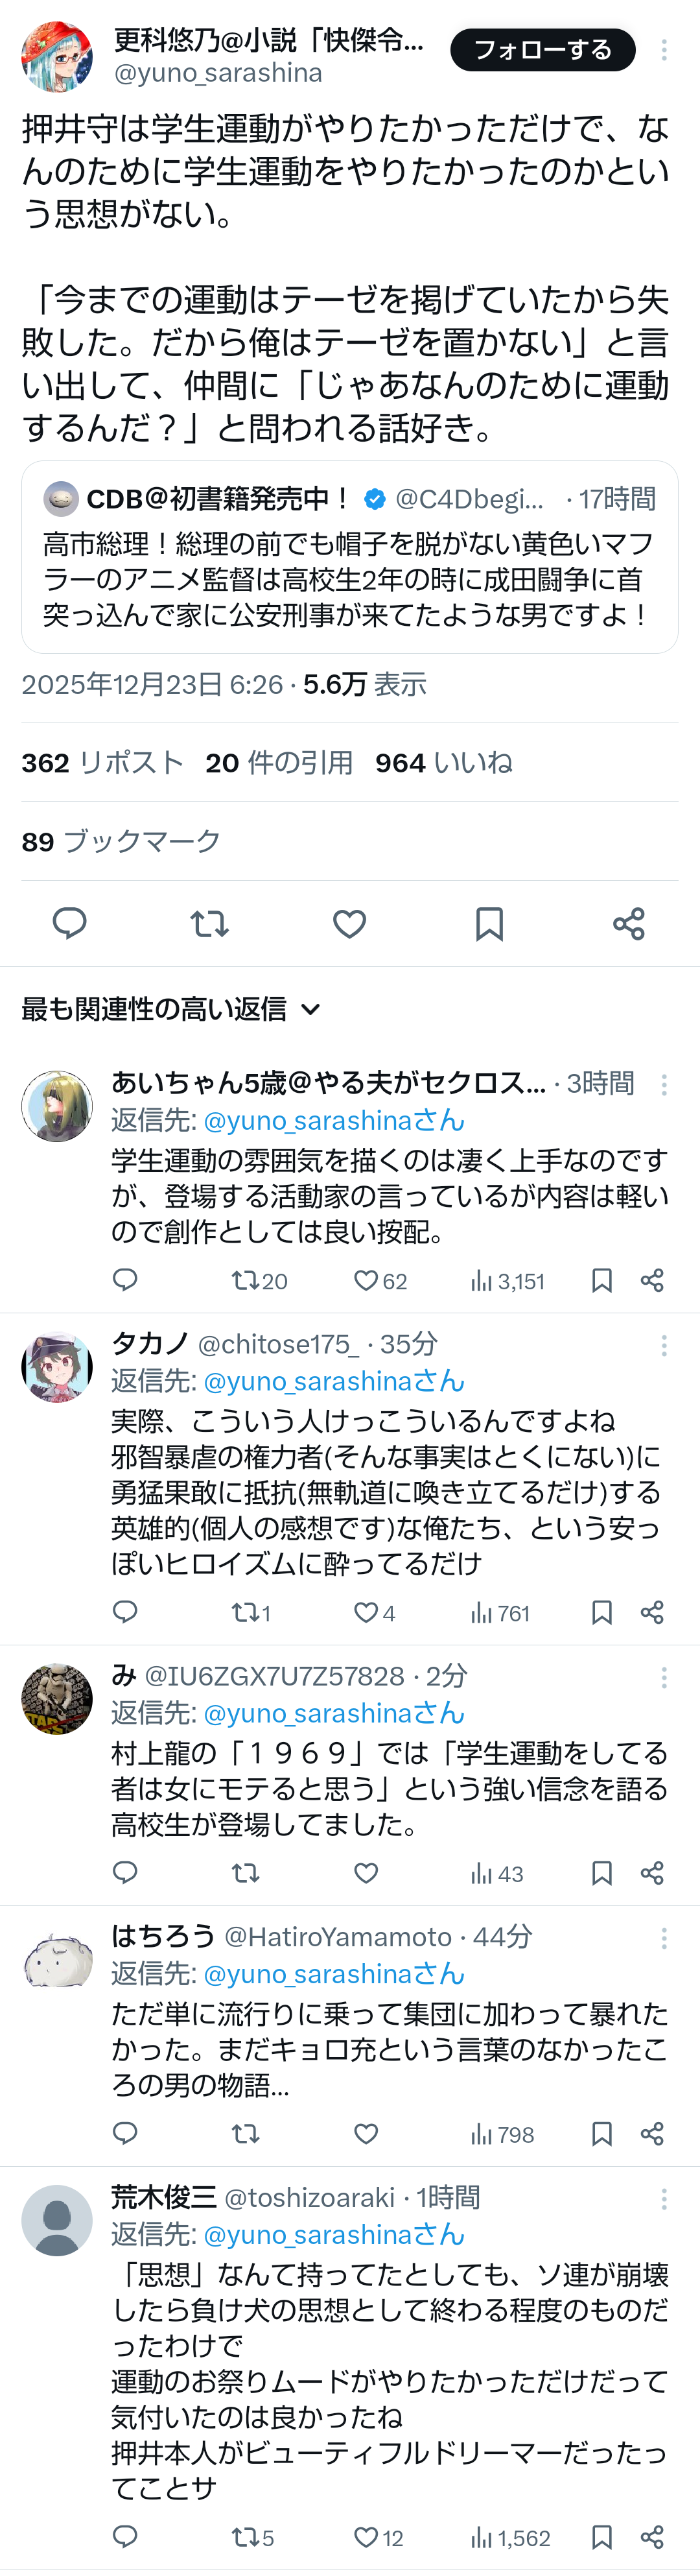
Task: Reply to み's comment about 村上龍
Action: [x=125, y=1873]
